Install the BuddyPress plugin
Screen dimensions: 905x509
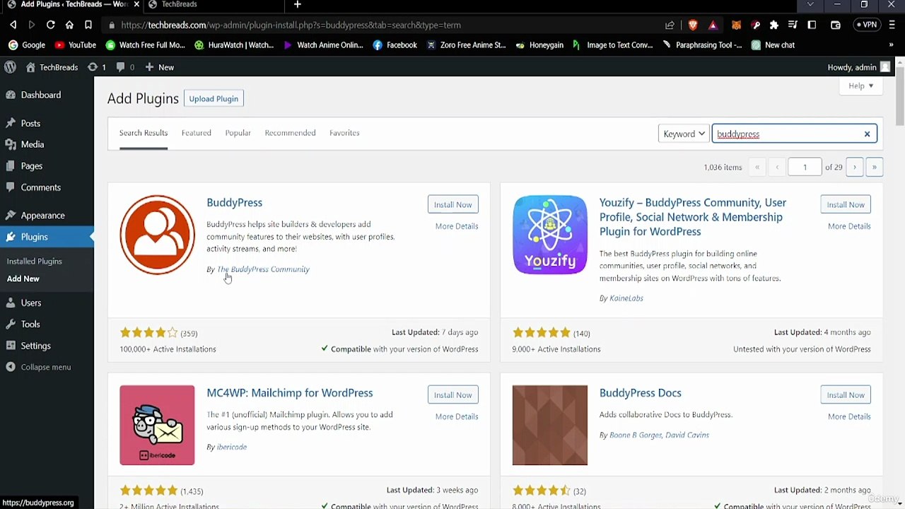(452, 204)
